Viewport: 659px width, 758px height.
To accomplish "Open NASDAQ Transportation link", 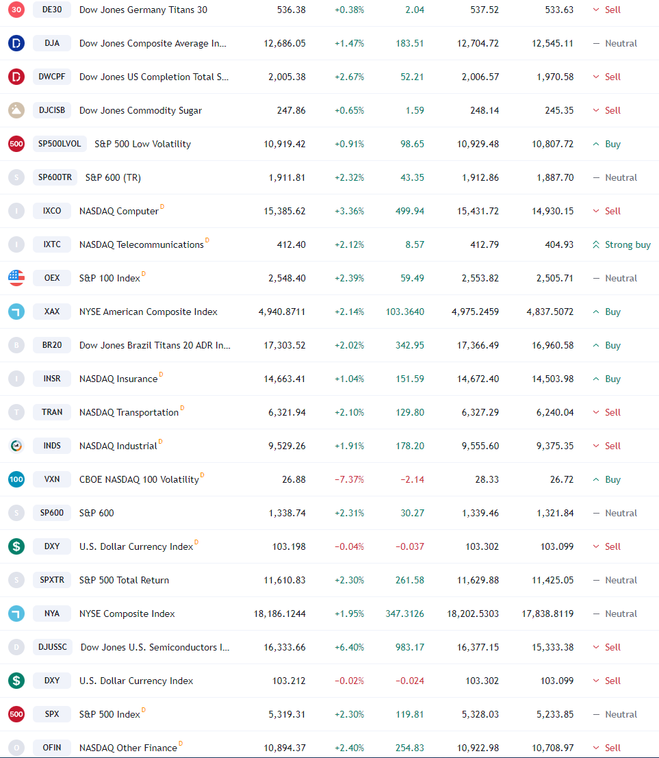I will tap(129, 412).
